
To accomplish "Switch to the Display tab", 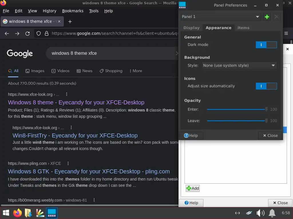I will pyautogui.click(x=191, y=28).
